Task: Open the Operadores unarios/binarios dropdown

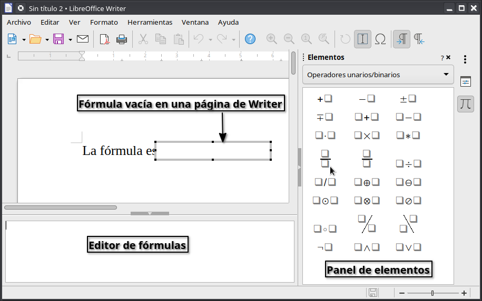Action: tap(378, 75)
